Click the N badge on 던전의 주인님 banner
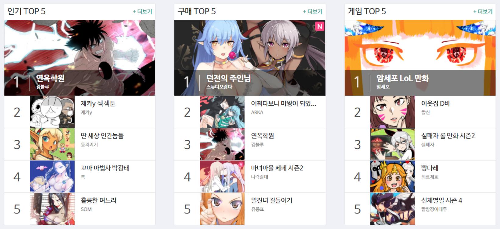 [x=320, y=26]
